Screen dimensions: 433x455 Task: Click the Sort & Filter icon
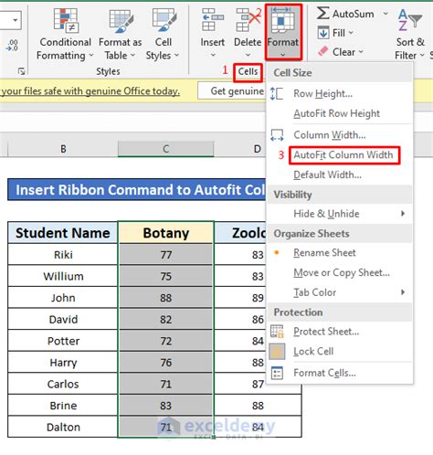coord(410,20)
